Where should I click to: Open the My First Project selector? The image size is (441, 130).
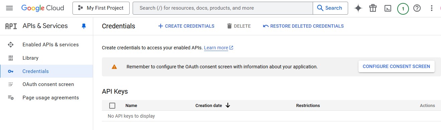[101, 8]
